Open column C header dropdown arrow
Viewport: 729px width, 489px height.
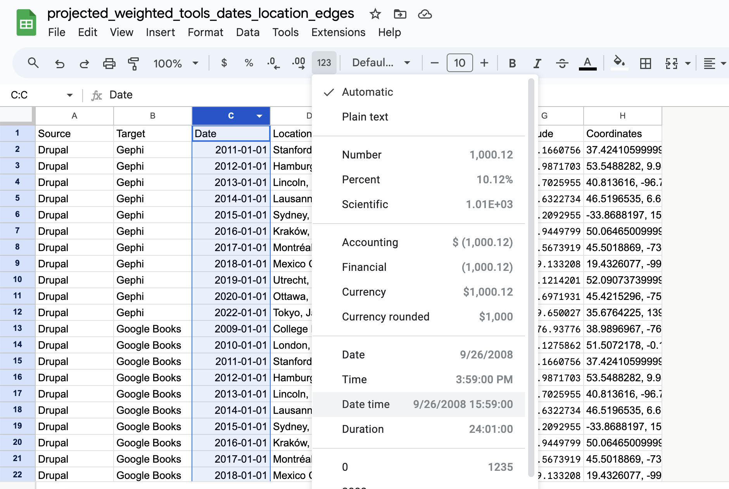259,116
